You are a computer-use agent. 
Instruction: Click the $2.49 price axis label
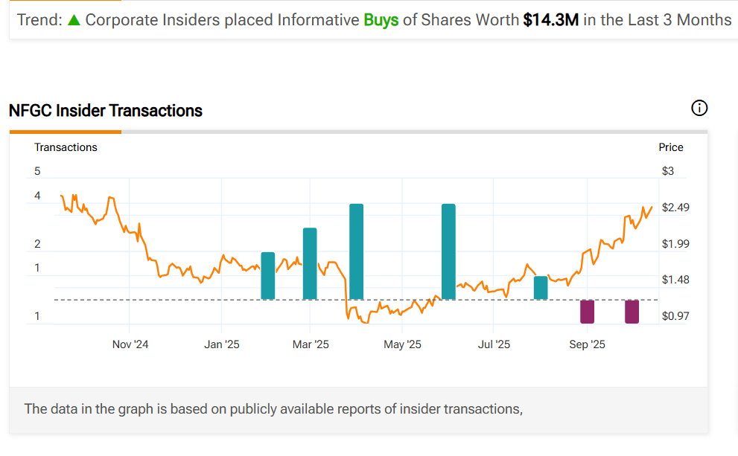[x=675, y=208]
